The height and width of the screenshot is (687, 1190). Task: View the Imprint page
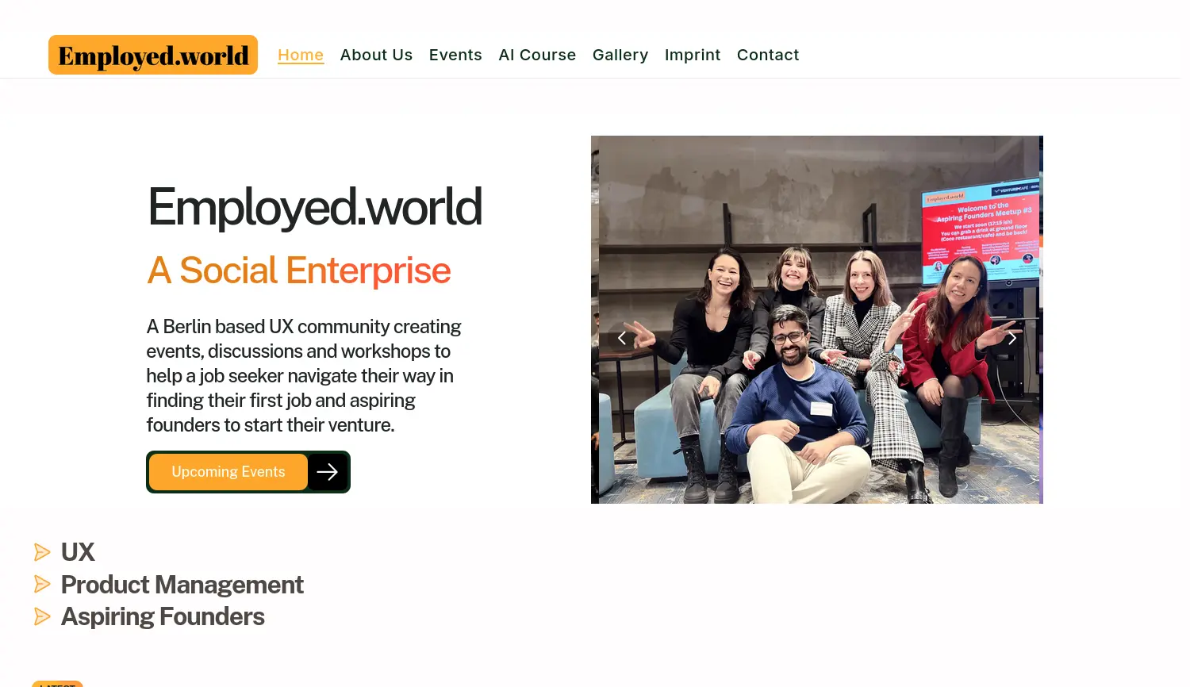pos(693,55)
